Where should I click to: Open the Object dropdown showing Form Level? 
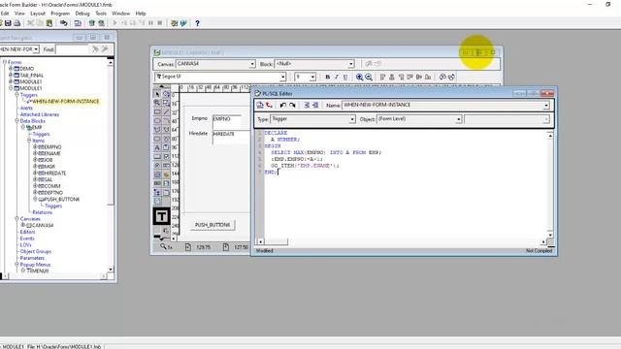pyautogui.click(x=458, y=119)
